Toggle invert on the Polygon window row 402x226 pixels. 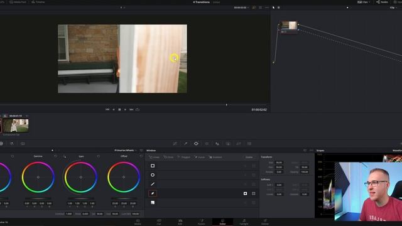point(246,184)
